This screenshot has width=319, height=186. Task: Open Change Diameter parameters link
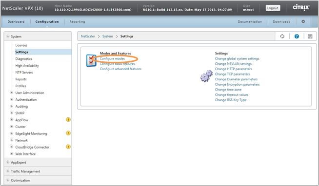(x=236, y=79)
